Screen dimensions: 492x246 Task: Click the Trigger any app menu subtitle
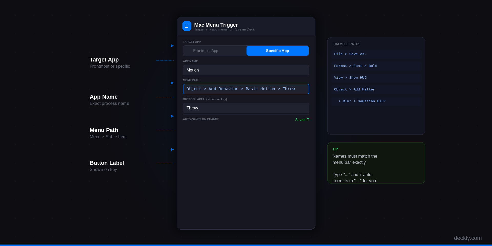(224, 29)
